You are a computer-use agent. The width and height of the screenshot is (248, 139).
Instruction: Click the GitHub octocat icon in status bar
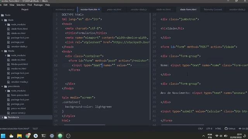click(226, 129)
